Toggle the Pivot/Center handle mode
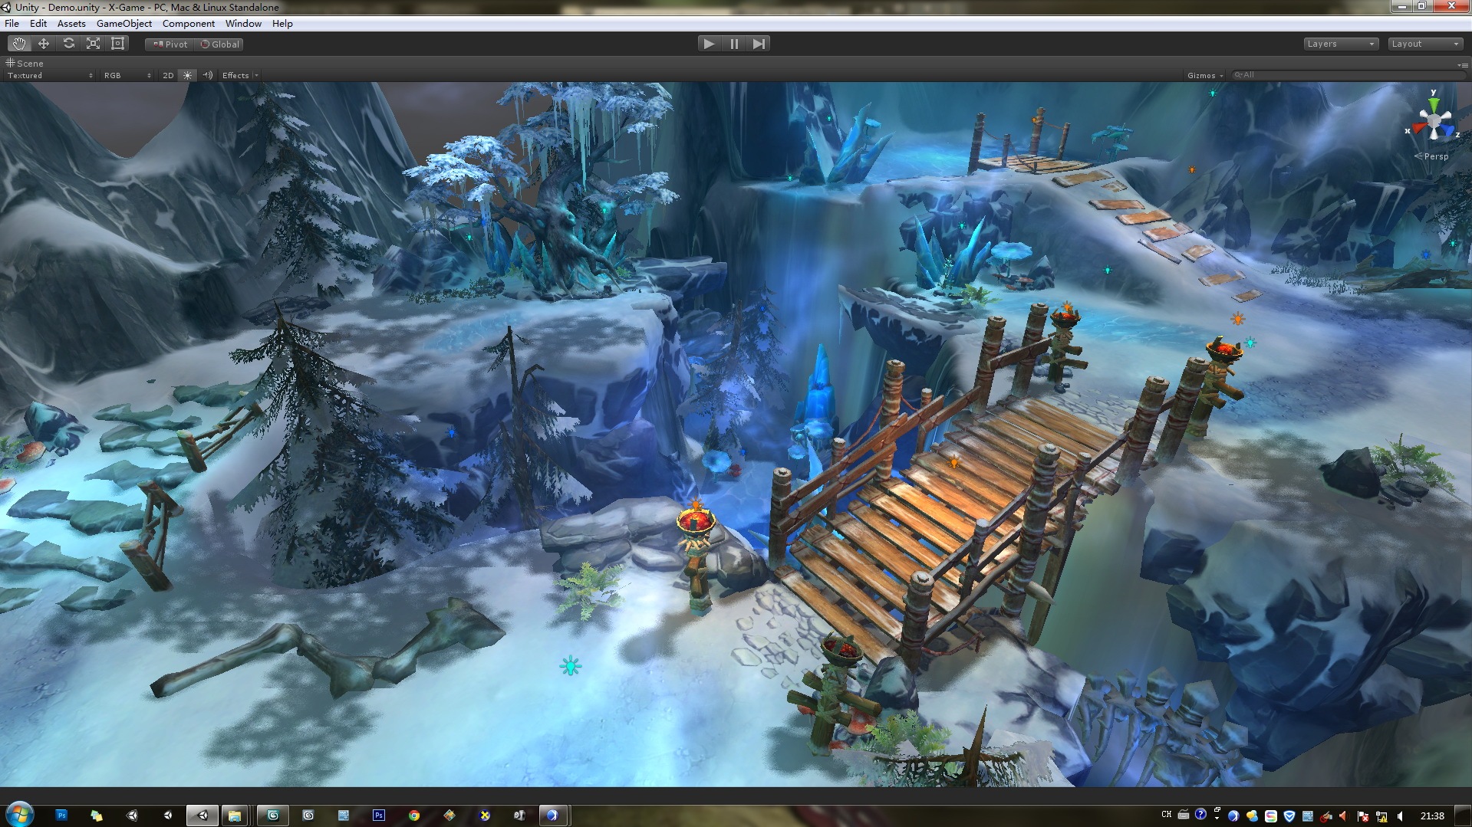 [170, 44]
